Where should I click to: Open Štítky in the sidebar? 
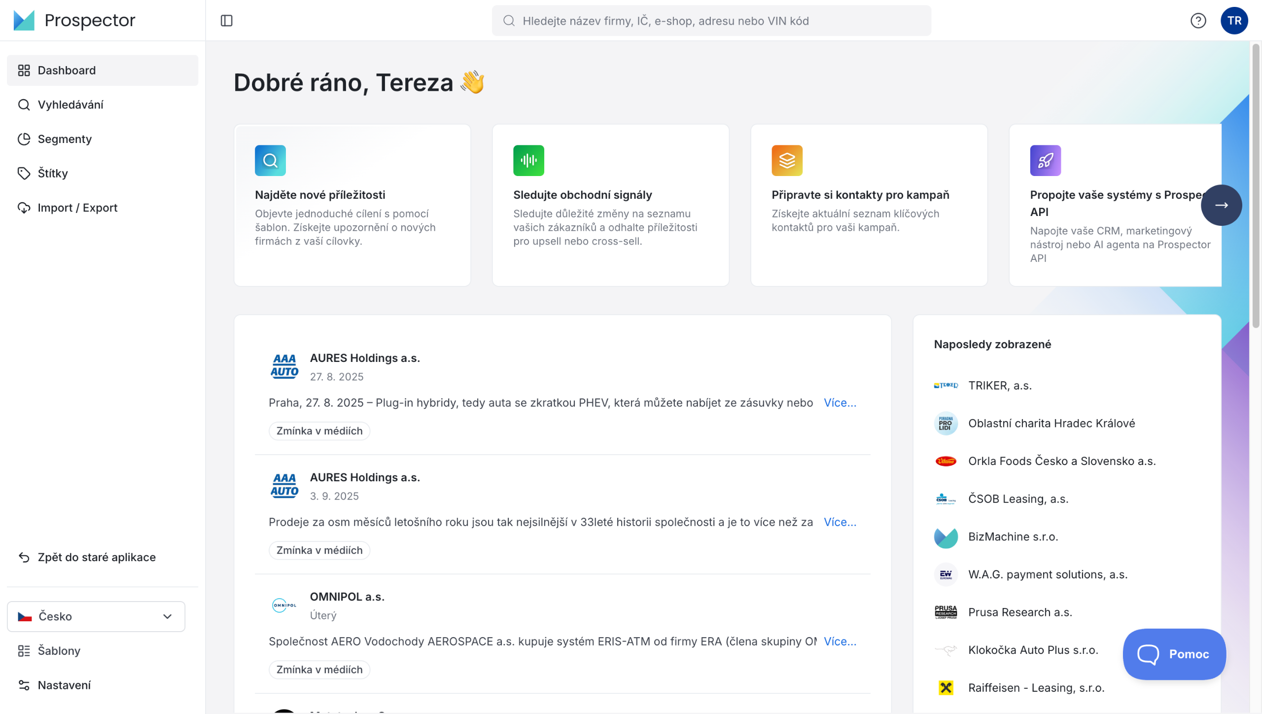(x=53, y=173)
